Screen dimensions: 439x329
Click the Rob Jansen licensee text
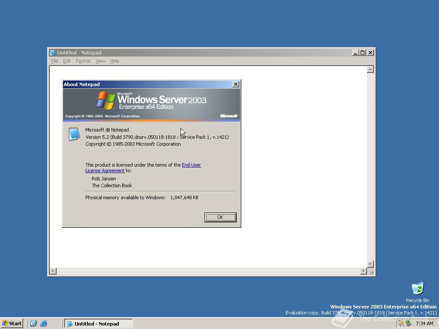click(104, 179)
